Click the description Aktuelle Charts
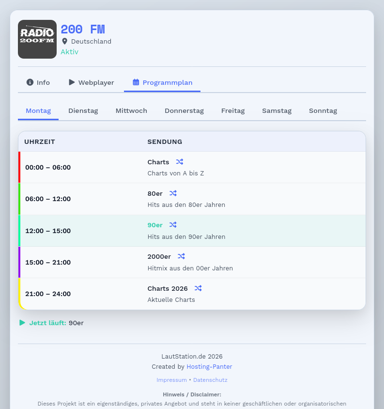This screenshot has height=409, width=384. [171, 299]
